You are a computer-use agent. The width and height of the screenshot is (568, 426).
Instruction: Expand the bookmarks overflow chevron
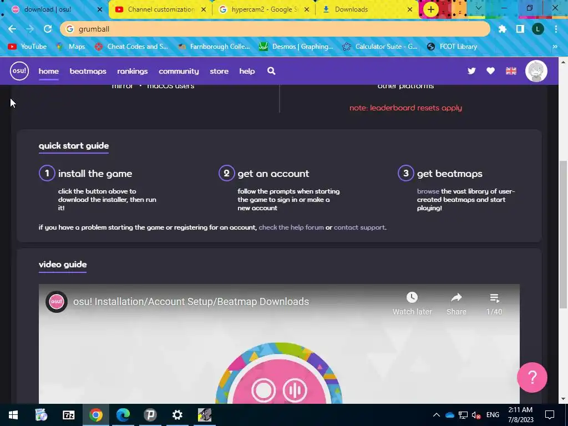(x=555, y=47)
